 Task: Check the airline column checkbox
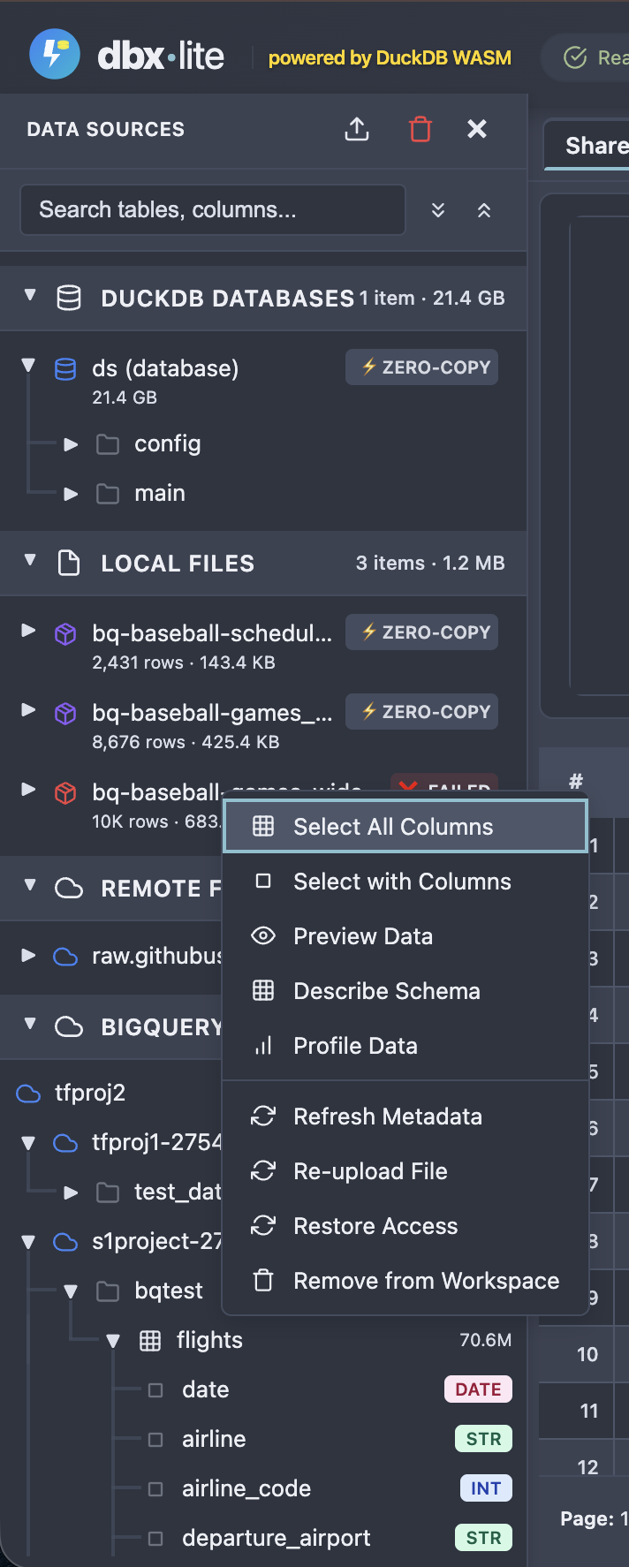tap(155, 1440)
